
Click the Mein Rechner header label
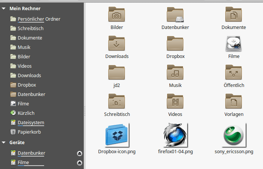tap(25, 9)
